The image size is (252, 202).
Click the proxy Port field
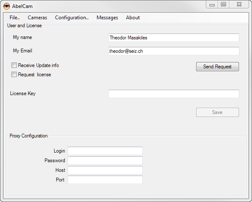[x=105, y=180]
